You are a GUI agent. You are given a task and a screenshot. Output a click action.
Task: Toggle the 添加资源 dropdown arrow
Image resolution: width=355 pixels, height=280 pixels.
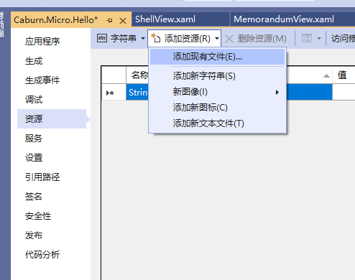(x=217, y=38)
